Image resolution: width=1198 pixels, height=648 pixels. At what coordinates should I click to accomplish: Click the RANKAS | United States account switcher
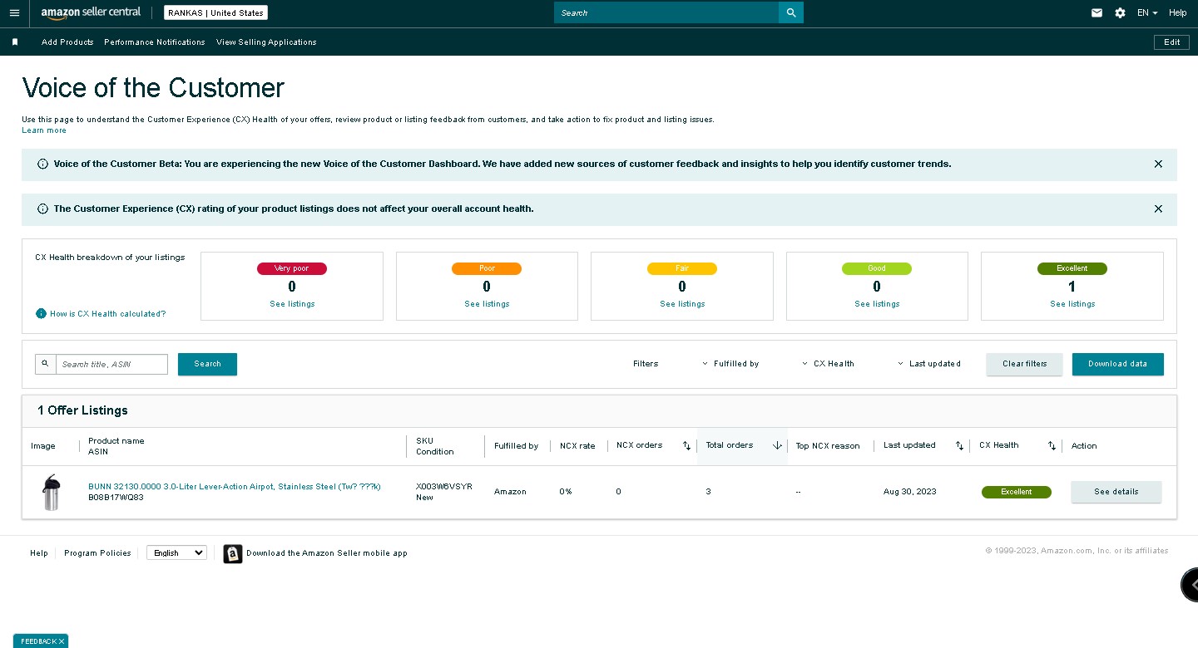215,12
